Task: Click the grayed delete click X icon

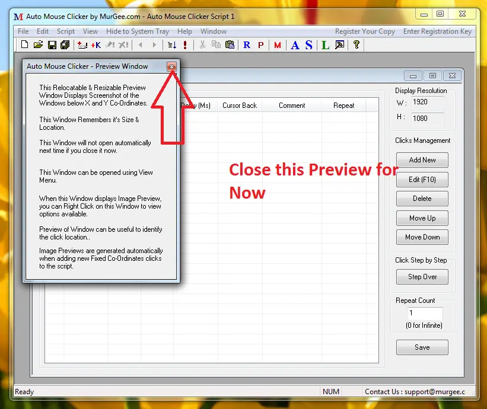Action: pyautogui.click(x=123, y=45)
